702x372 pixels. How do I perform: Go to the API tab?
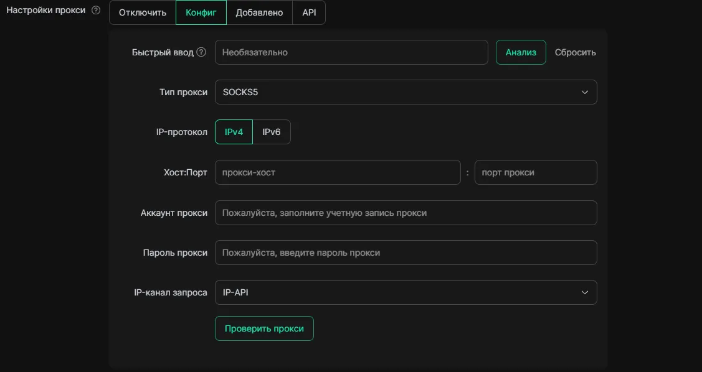tap(309, 12)
